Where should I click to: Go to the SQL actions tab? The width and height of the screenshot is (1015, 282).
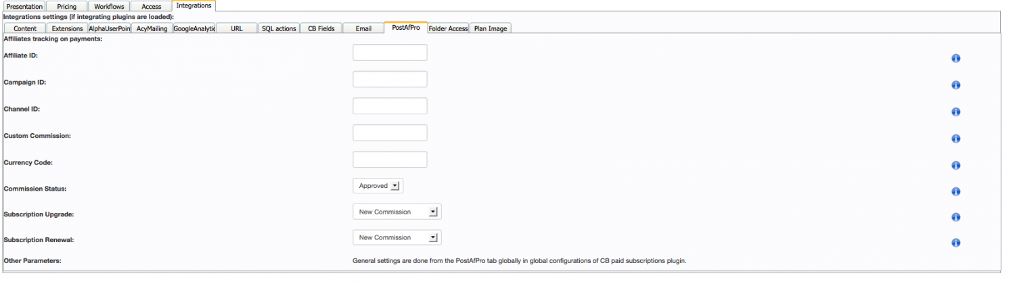[279, 28]
